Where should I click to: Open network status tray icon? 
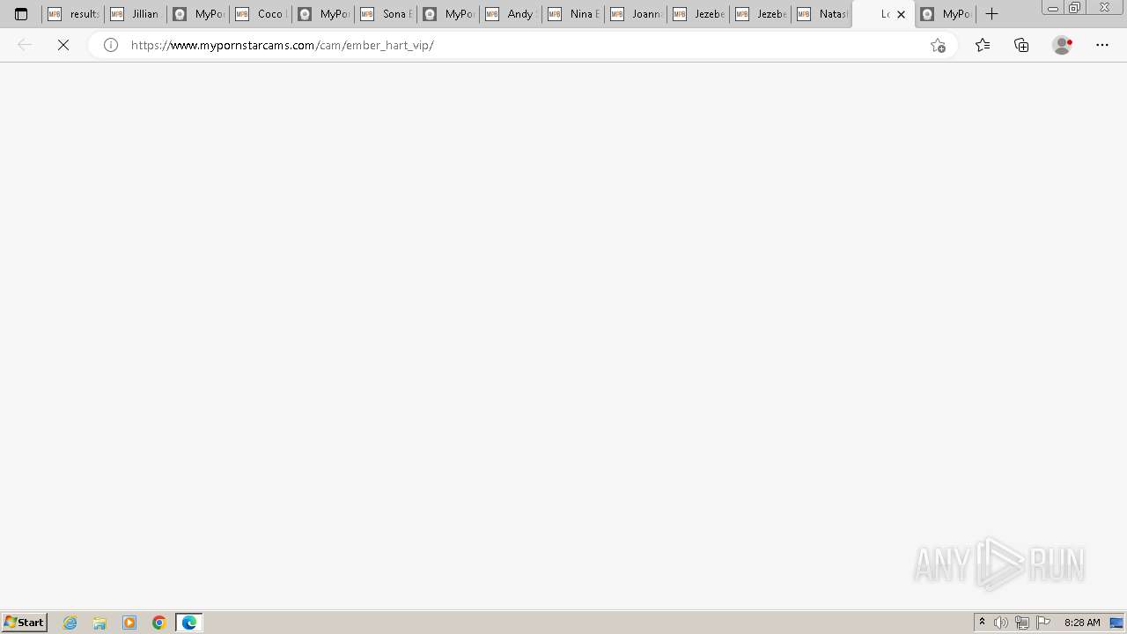pyautogui.click(x=1022, y=623)
